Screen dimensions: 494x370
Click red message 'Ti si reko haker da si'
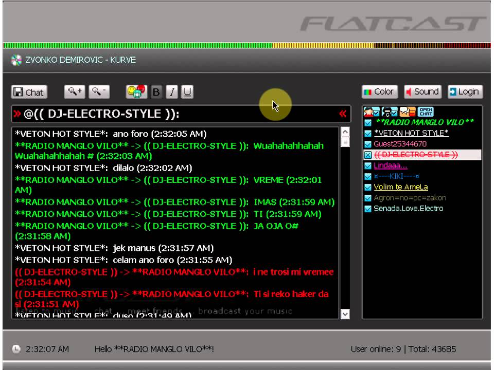(172, 299)
